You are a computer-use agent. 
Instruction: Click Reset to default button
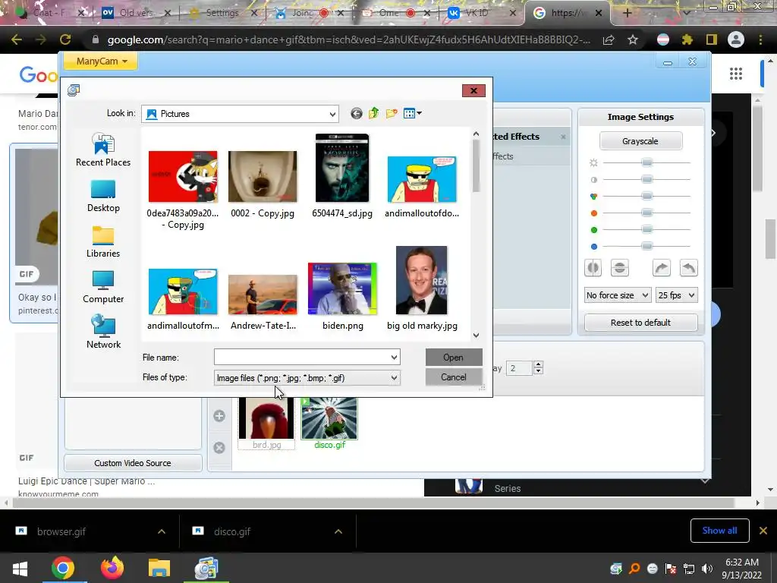pyautogui.click(x=640, y=323)
